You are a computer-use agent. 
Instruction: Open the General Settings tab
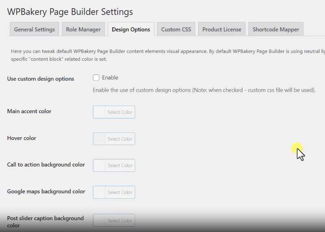[x=35, y=29]
